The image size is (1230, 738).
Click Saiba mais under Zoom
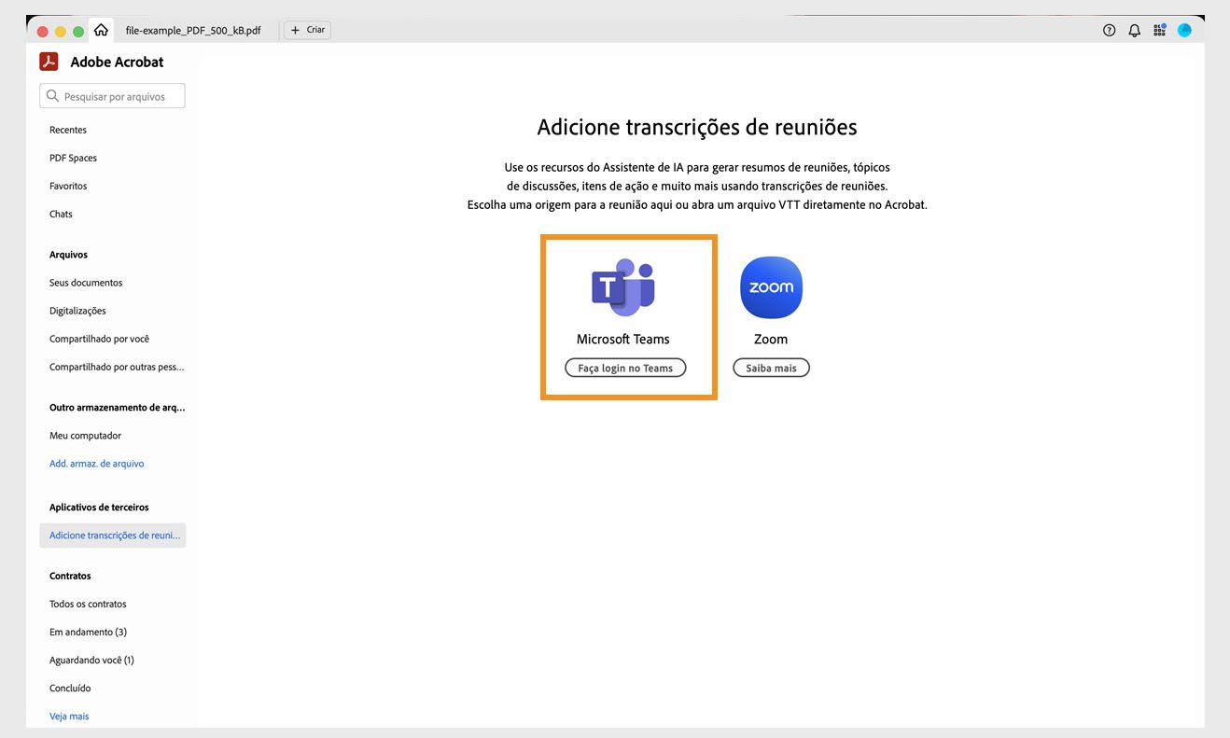coord(771,368)
